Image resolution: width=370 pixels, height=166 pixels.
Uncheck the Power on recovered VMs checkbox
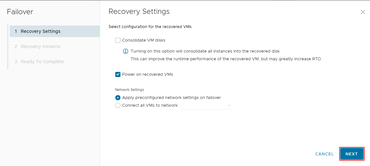click(118, 74)
